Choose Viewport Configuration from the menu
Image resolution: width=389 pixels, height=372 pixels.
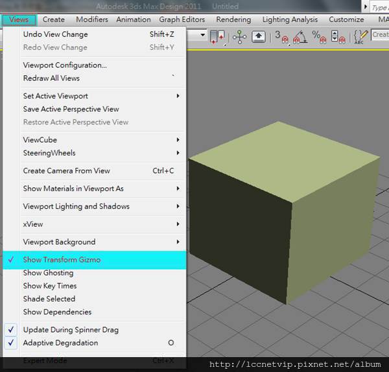[65, 65]
